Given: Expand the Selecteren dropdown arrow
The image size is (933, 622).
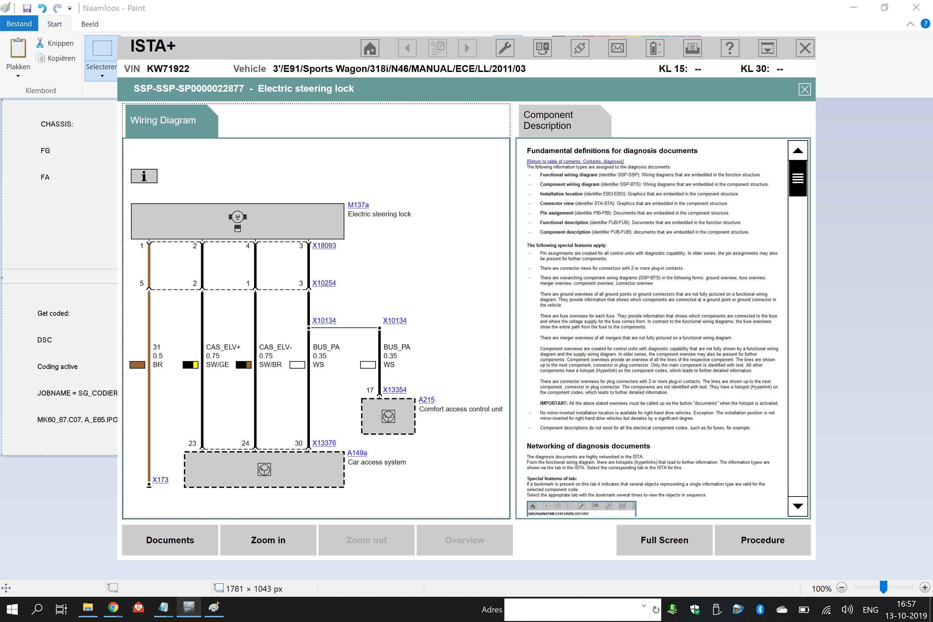Looking at the screenshot, I should (102, 76).
